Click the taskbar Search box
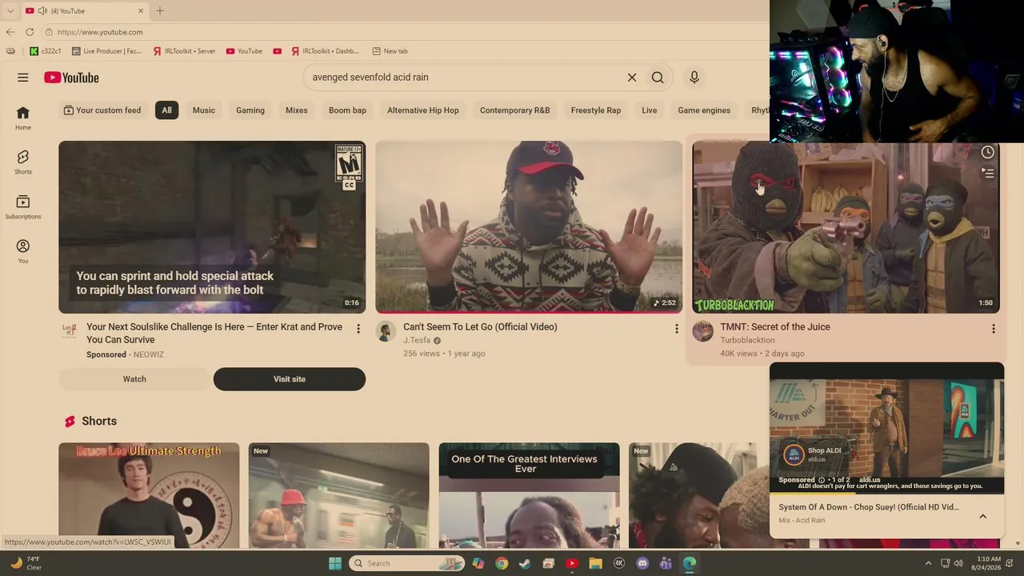1024x576 pixels. [x=408, y=563]
